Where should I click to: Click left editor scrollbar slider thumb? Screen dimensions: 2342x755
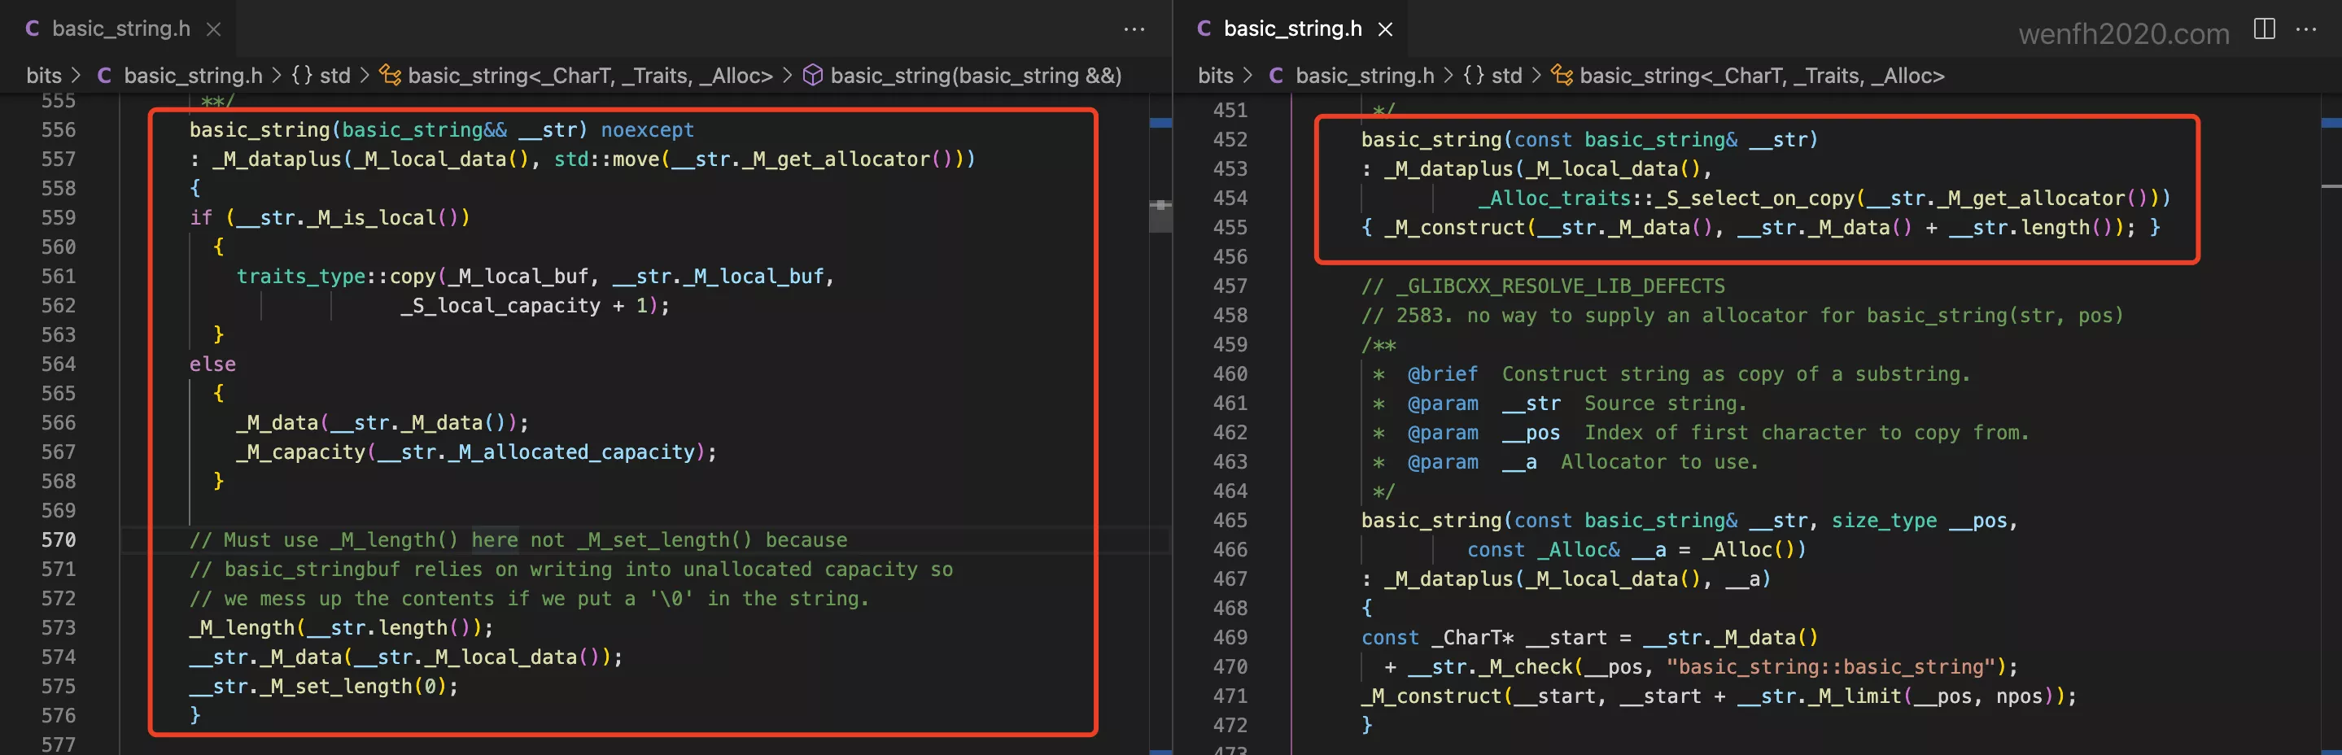click(x=1160, y=216)
